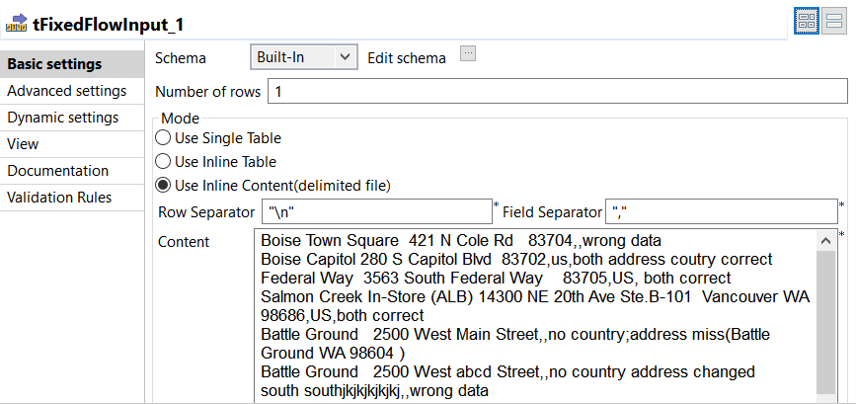Click the tFixedFlowInput component icon
Screen dimensions: 856x404
point(16,23)
